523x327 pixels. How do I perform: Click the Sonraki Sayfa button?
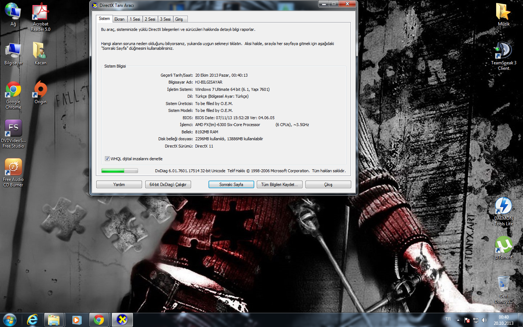tap(231, 185)
